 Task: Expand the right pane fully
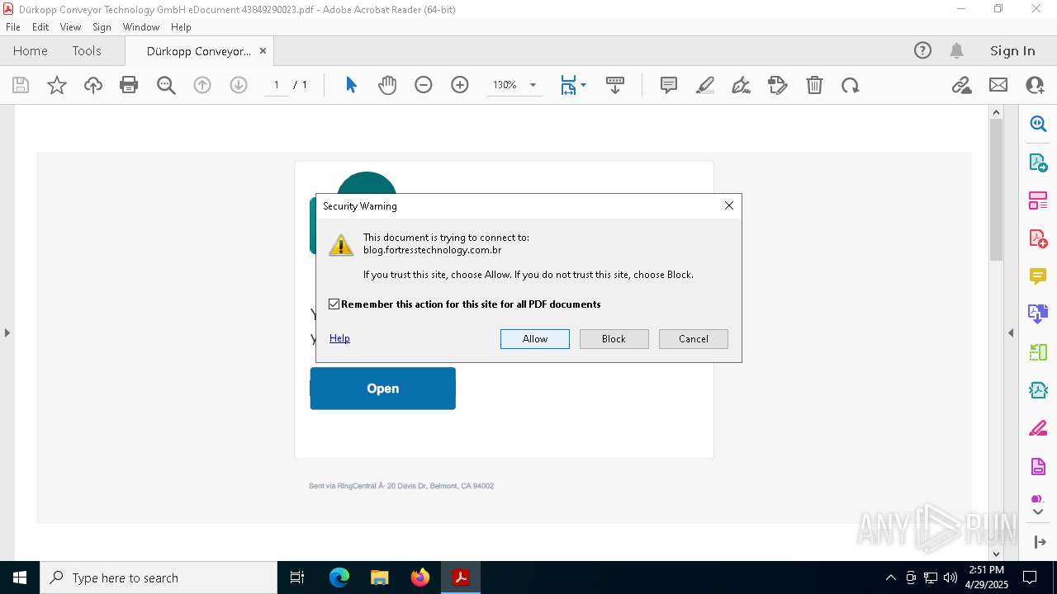[x=1040, y=542]
